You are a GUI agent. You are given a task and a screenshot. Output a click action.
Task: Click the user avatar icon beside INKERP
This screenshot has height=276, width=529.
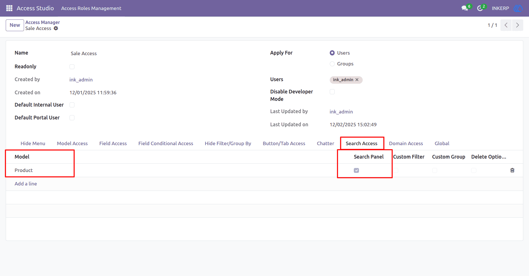(x=518, y=8)
